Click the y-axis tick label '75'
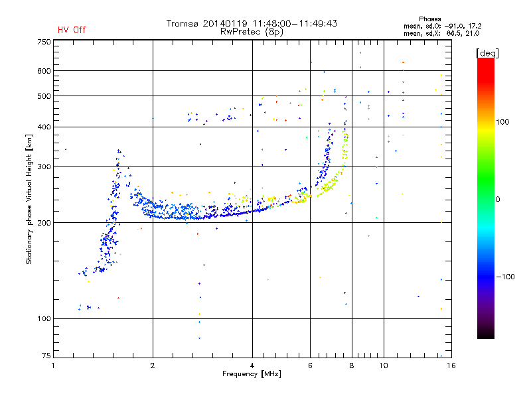Image resolution: width=531 pixels, height=398 pixels. pos(46,356)
